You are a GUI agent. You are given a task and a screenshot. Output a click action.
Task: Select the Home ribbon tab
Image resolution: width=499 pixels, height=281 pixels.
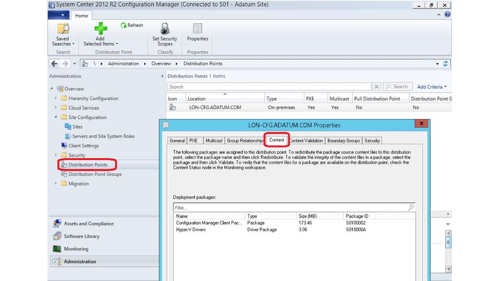coord(81,15)
